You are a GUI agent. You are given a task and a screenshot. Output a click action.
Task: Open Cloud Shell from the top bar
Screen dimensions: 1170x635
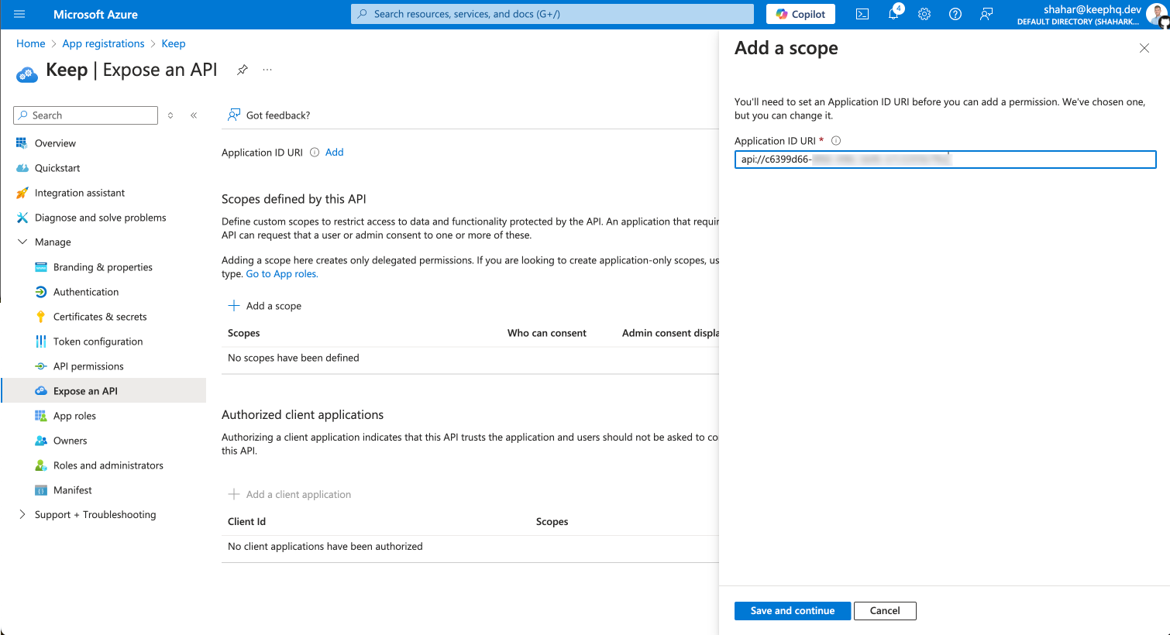[862, 14]
